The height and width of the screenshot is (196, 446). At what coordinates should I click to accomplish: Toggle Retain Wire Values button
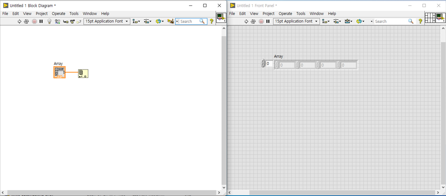click(x=58, y=21)
